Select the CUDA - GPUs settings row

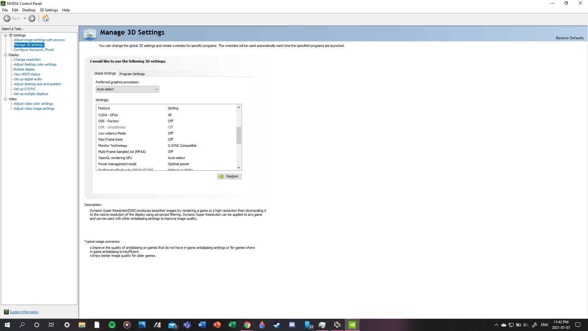tap(166, 115)
